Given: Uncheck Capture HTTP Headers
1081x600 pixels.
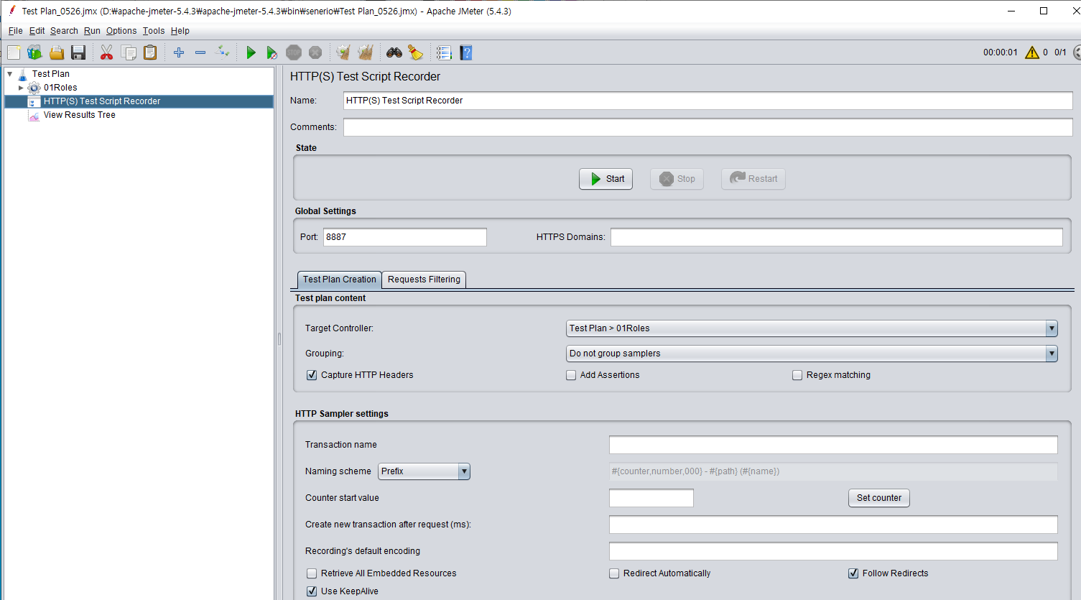Looking at the screenshot, I should (312, 375).
